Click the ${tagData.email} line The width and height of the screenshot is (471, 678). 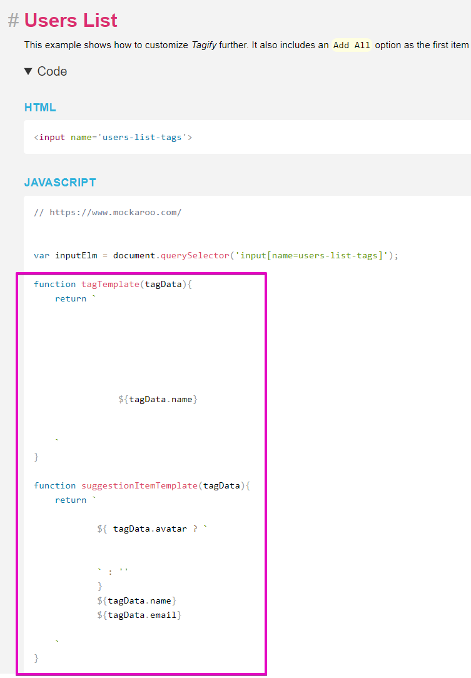[x=139, y=615]
